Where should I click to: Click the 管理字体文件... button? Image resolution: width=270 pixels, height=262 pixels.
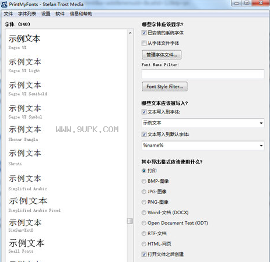(162, 55)
